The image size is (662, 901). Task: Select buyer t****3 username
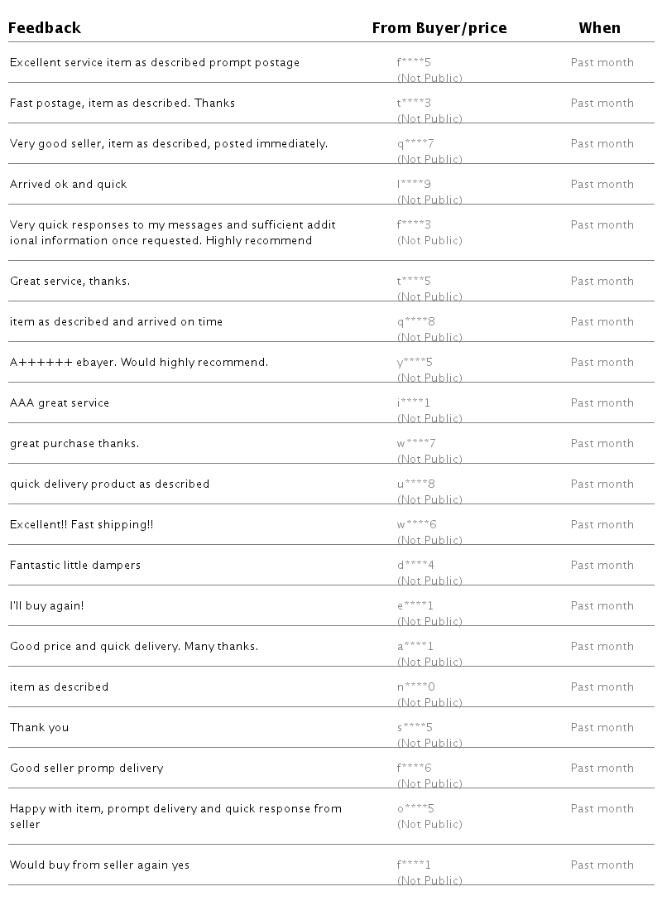tap(415, 104)
